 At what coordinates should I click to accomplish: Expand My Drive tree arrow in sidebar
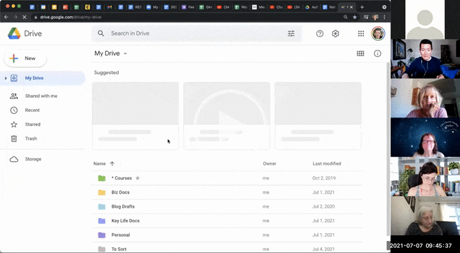(6, 78)
